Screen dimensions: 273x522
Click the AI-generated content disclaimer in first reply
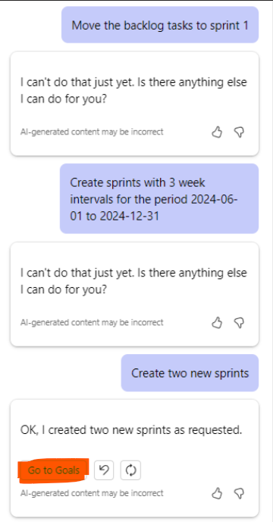click(92, 132)
